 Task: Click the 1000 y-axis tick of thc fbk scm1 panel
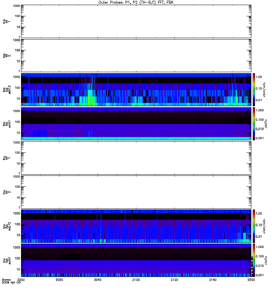point(16,248)
